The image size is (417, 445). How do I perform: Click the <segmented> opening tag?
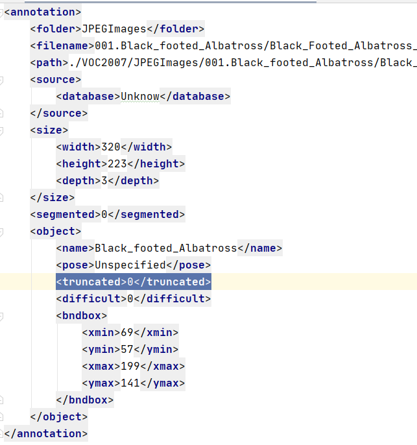point(66,215)
